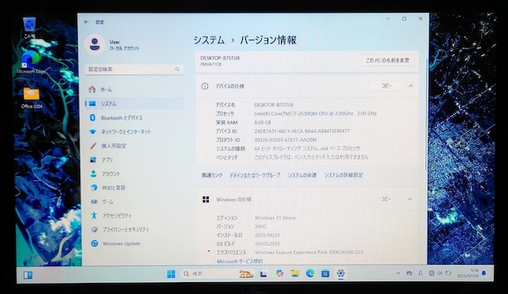The image size is (508, 294).
Task: Click the OneDrive cloud tray icon
Action: point(410,273)
